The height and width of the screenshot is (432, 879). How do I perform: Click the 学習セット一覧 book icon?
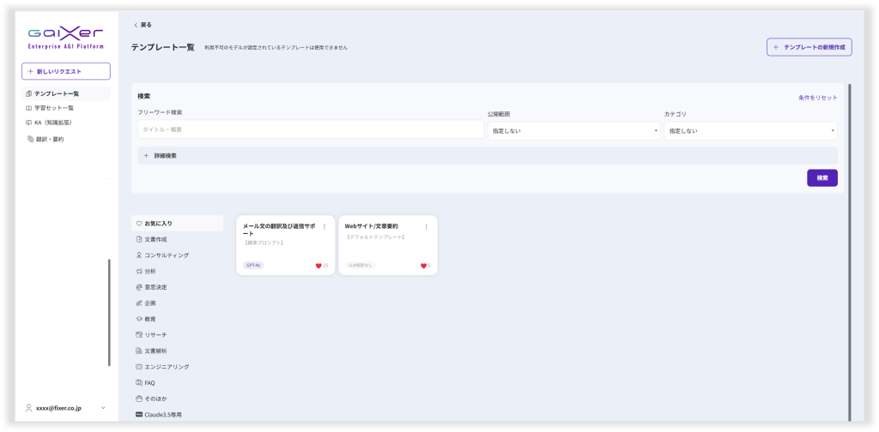tap(28, 108)
